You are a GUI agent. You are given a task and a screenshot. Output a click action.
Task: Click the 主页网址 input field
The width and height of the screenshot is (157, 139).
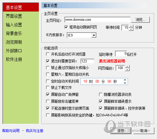pyautogui.click(x=97, y=20)
